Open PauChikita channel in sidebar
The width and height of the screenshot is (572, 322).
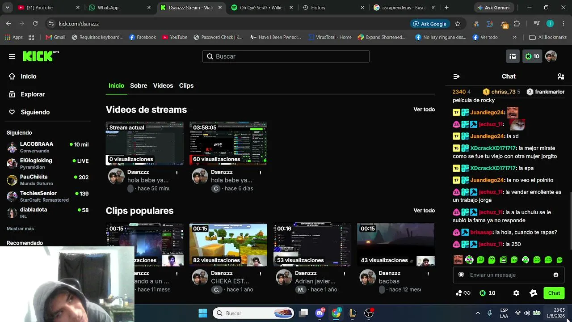click(x=47, y=180)
